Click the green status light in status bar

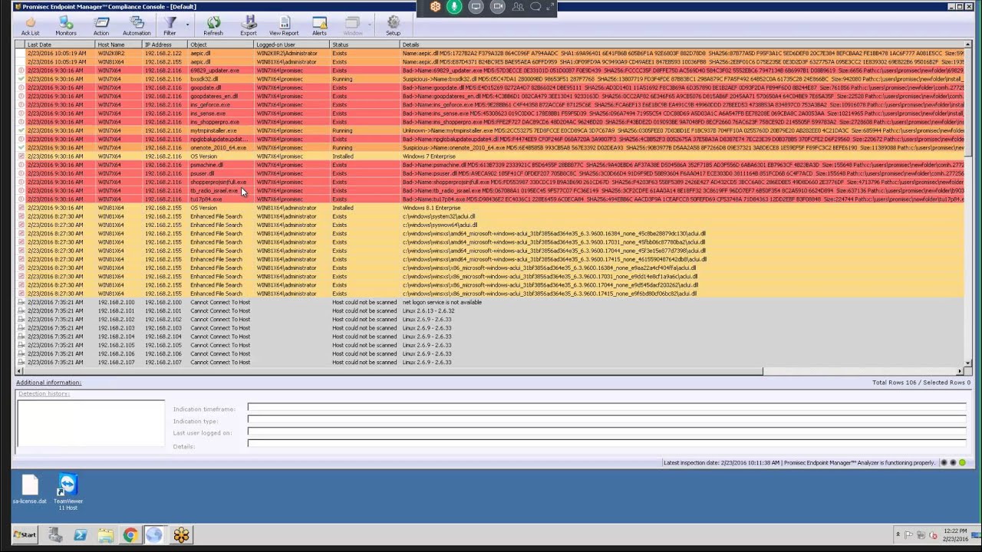coord(962,463)
